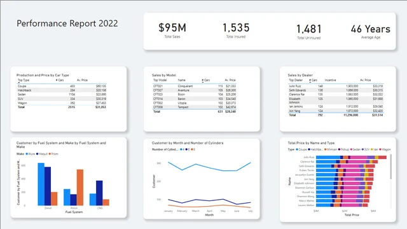Select the Clarence Rai dealer row
This screenshot has height=229, width=407.
pos(336,94)
